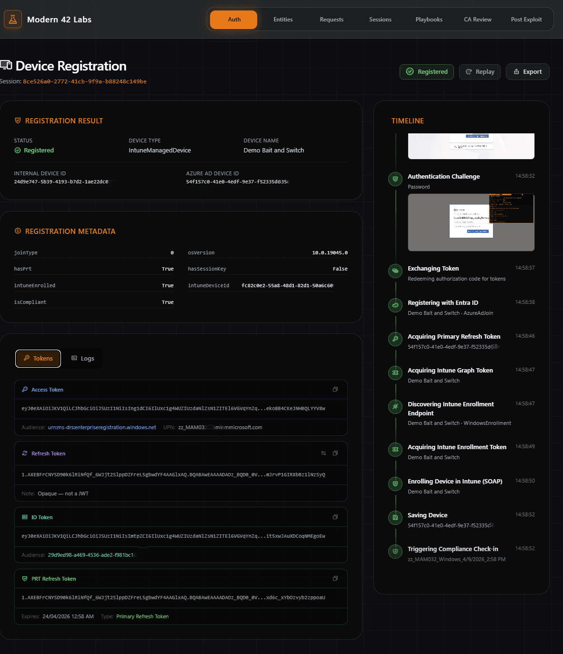Go to the Playbooks section
Screen dimensions: 563x654
[429, 20]
